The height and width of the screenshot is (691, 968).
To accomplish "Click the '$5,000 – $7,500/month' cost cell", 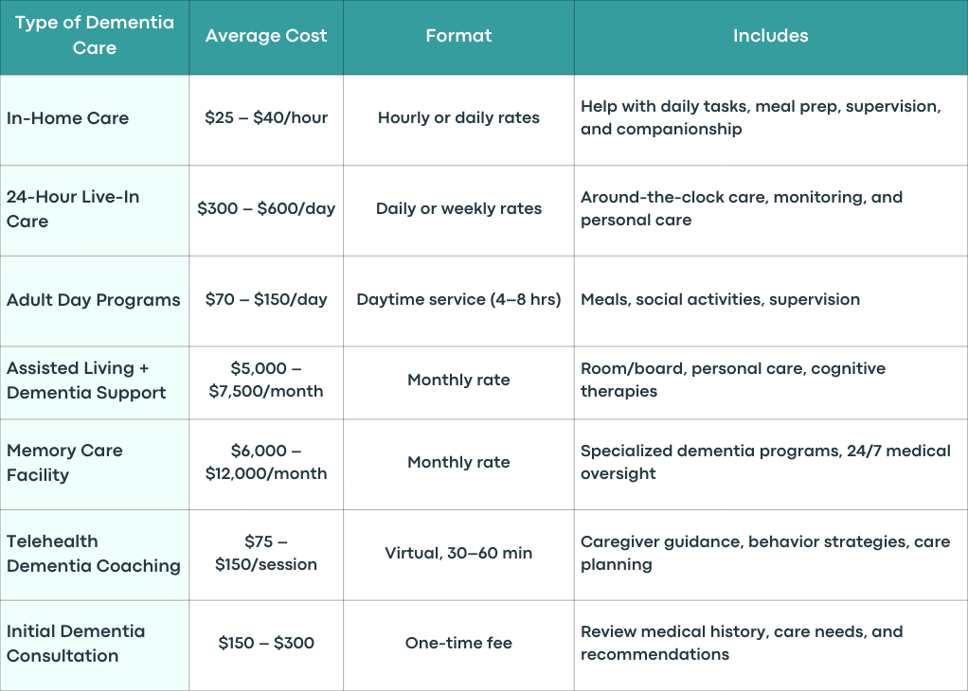I will coord(266,382).
